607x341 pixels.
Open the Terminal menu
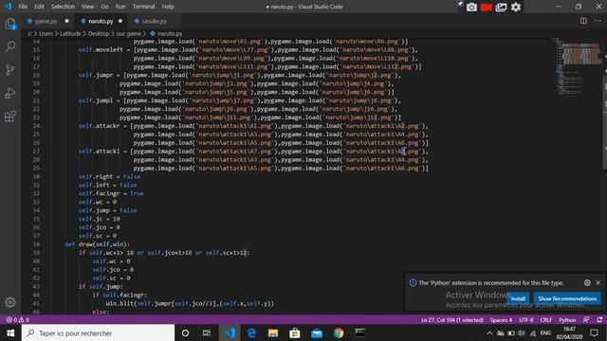tap(143, 7)
